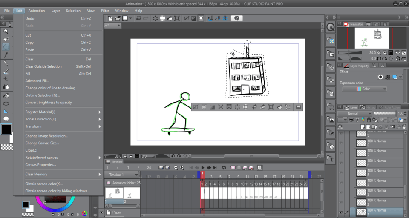Select the Zoom magnifier tool in tool palette
Viewport: 409px width, 218px height.
(6, 31)
